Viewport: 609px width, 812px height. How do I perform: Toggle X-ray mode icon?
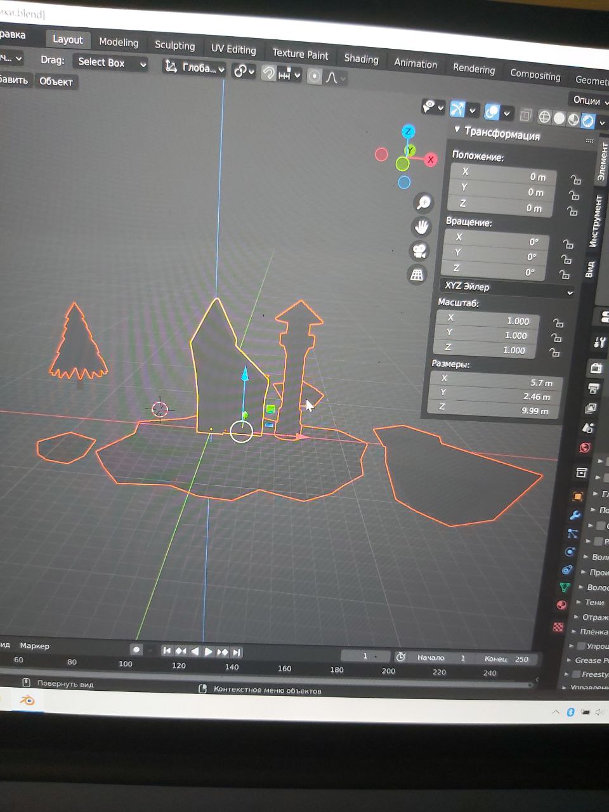click(525, 115)
